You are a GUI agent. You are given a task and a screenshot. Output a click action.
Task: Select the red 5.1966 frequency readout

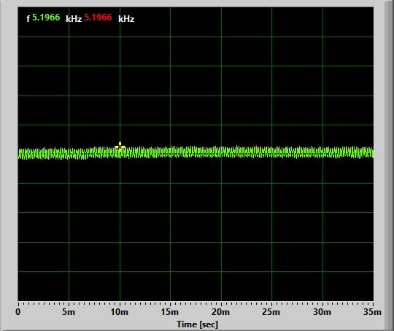tap(98, 17)
